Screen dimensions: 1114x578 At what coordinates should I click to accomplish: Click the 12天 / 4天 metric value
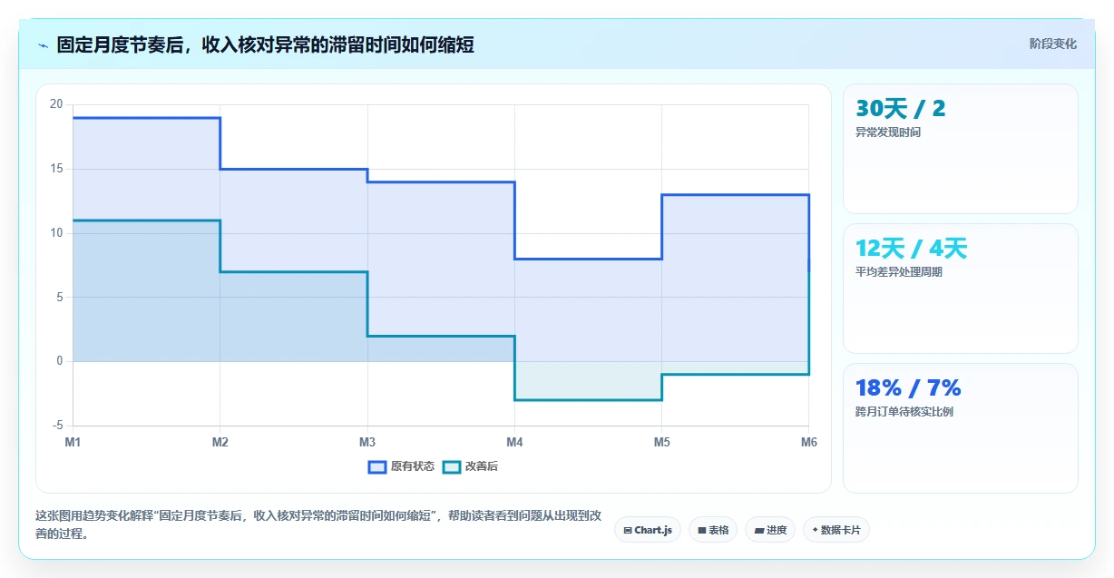click(911, 249)
